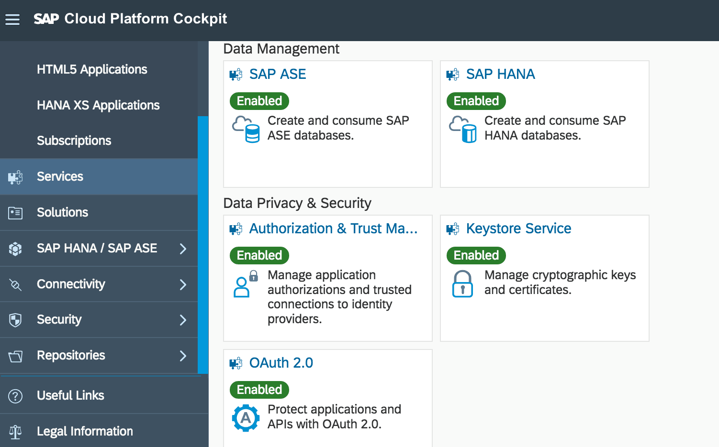Click the Data Management heading
Viewport: 719px width, 447px height.
281,49
